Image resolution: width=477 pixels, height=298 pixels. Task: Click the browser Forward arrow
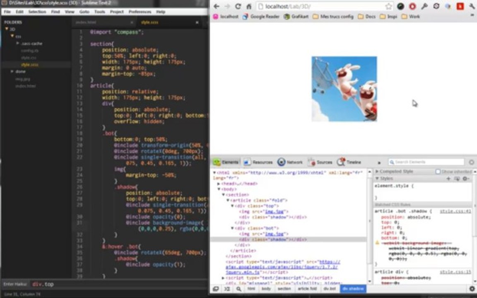227,6
